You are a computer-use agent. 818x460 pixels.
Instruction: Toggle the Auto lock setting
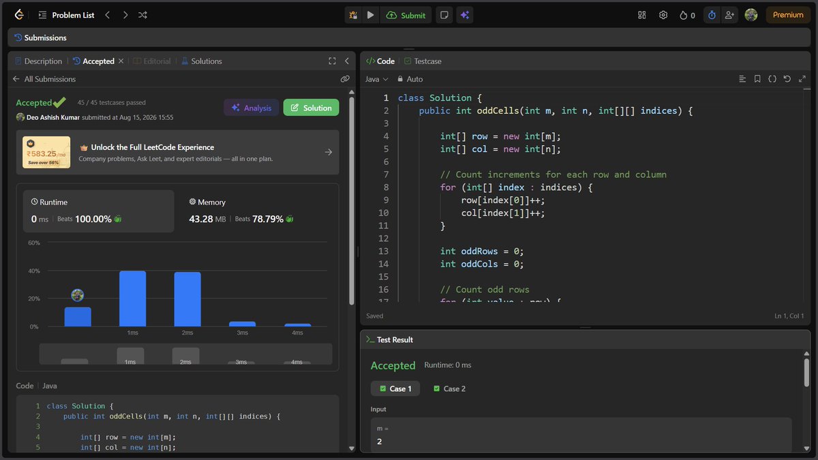tap(410, 79)
